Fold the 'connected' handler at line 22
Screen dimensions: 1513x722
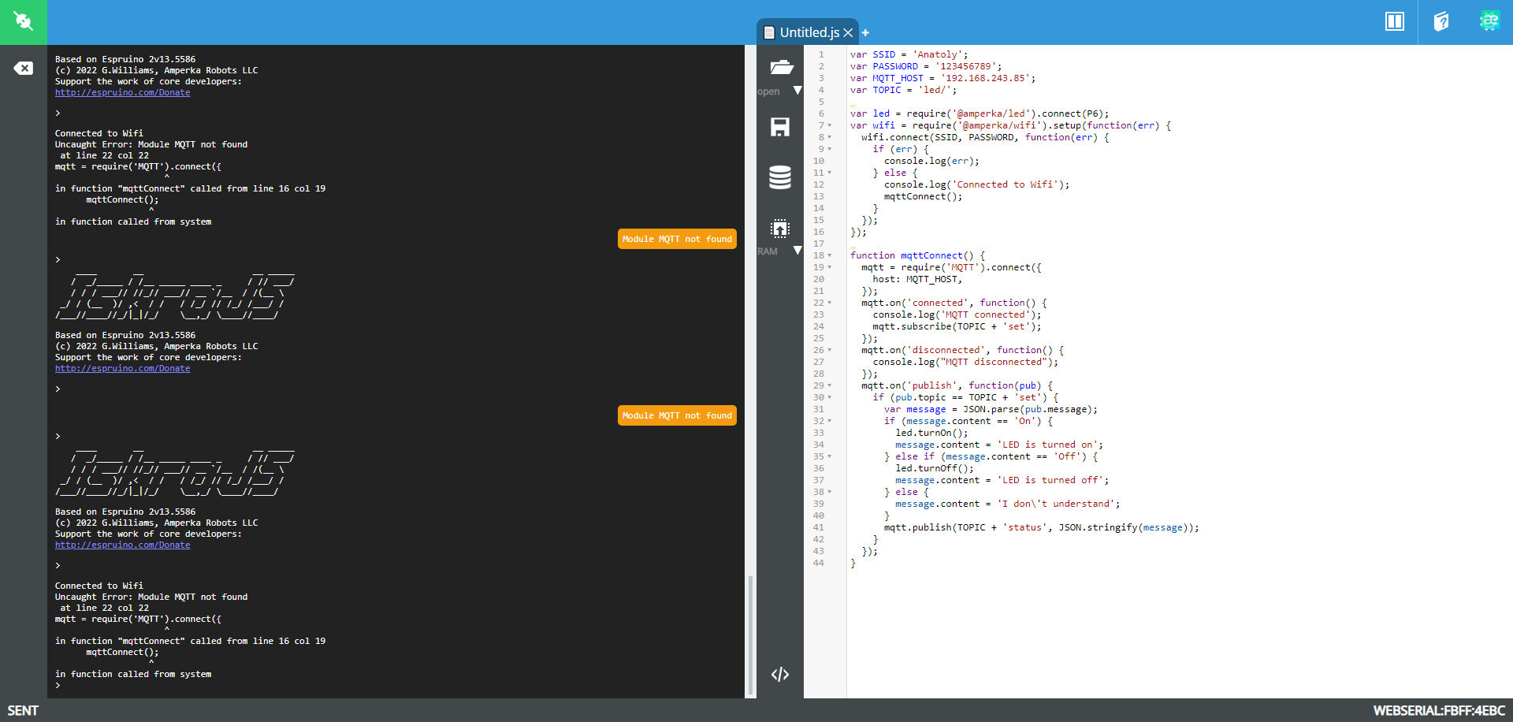point(830,303)
